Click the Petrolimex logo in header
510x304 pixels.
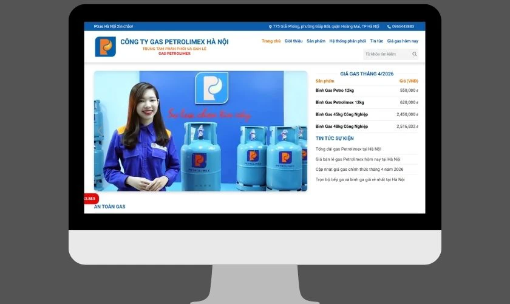coord(106,47)
